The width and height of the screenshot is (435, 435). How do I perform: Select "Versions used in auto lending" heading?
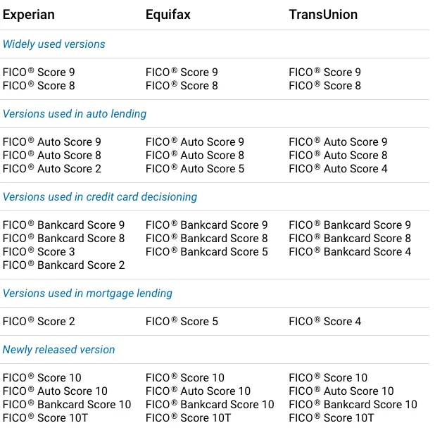[x=75, y=114]
